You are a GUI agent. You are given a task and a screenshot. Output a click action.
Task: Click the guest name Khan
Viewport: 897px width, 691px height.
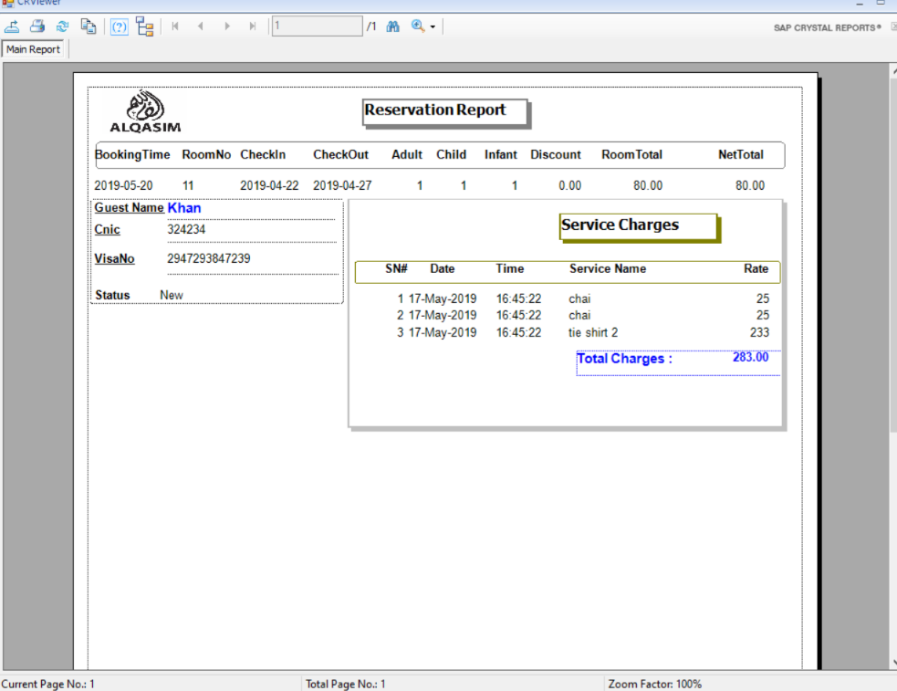click(x=184, y=208)
